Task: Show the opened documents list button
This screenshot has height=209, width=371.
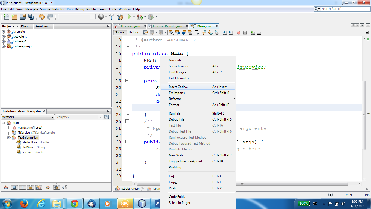Action: coord(362,26)
